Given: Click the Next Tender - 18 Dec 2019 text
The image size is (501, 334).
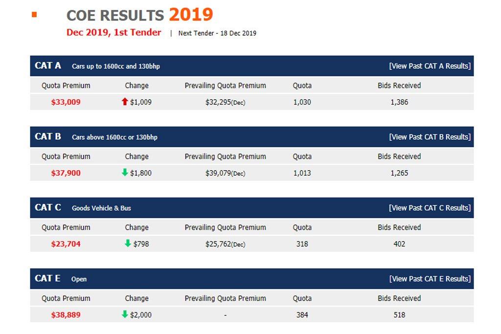Looking at the screenshot, I should click(x=217, y=33).
